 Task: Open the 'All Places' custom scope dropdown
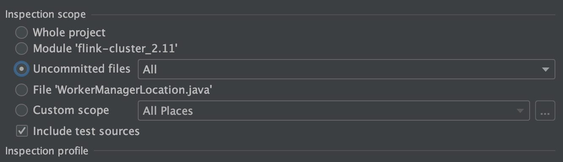[333, 111]
